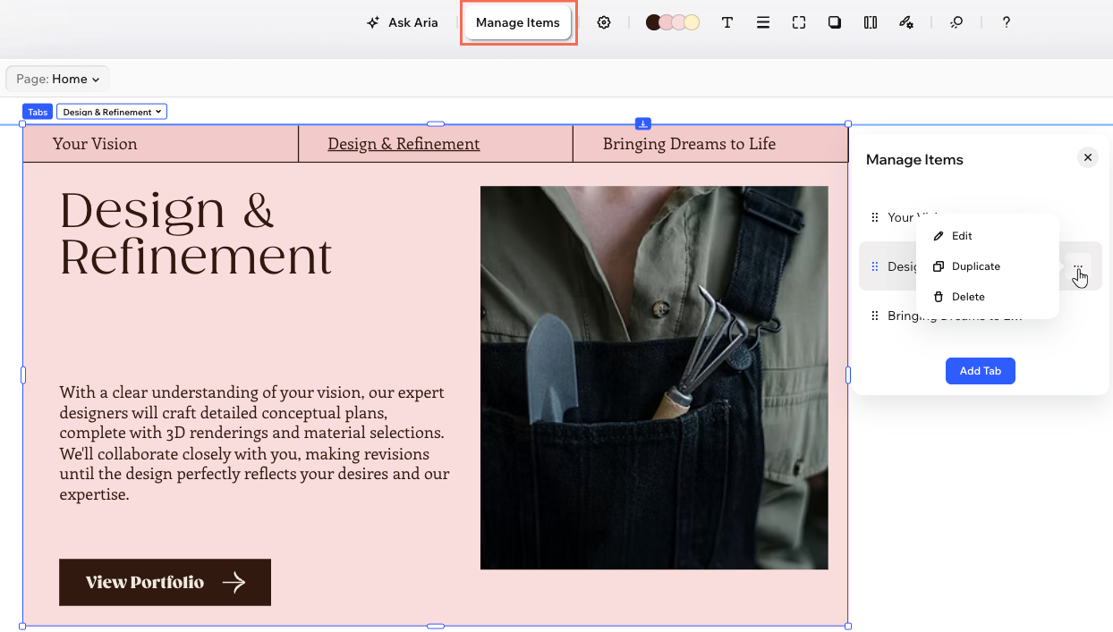Click the three-dot more actions icon

pyautogui.click(x=1078, y=266)
